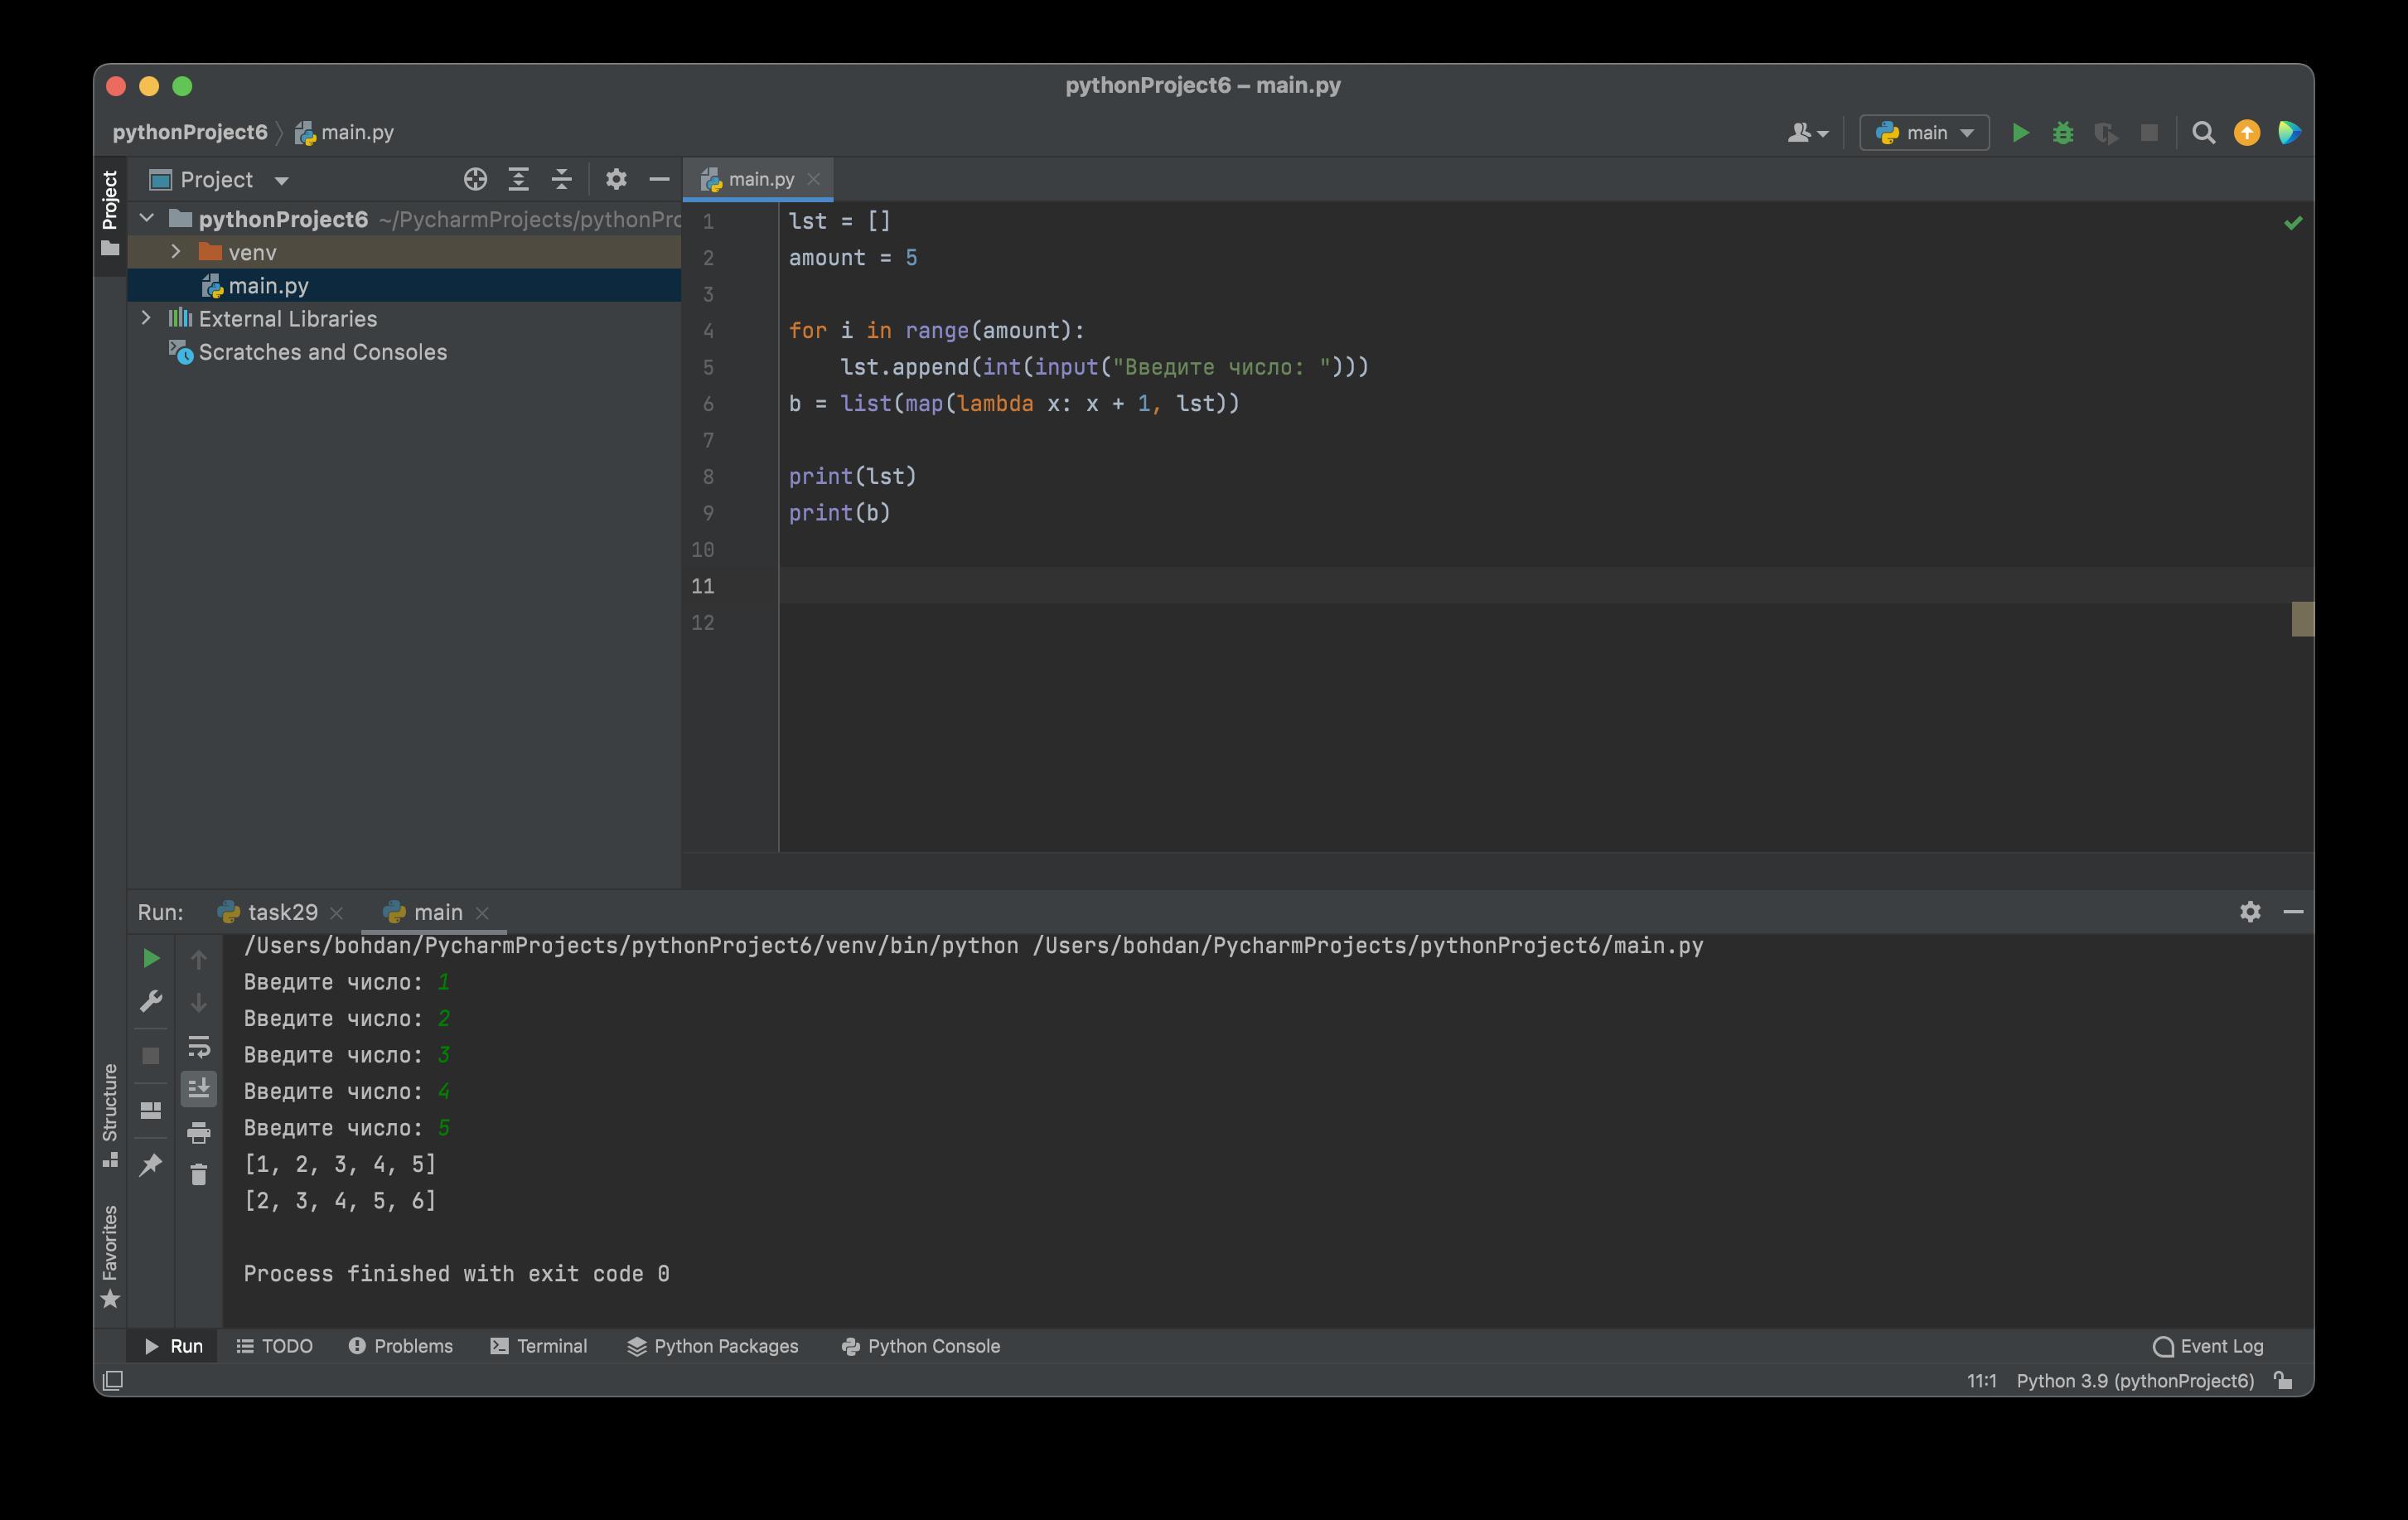Run the main configuration with green play button

(2020, 133)
